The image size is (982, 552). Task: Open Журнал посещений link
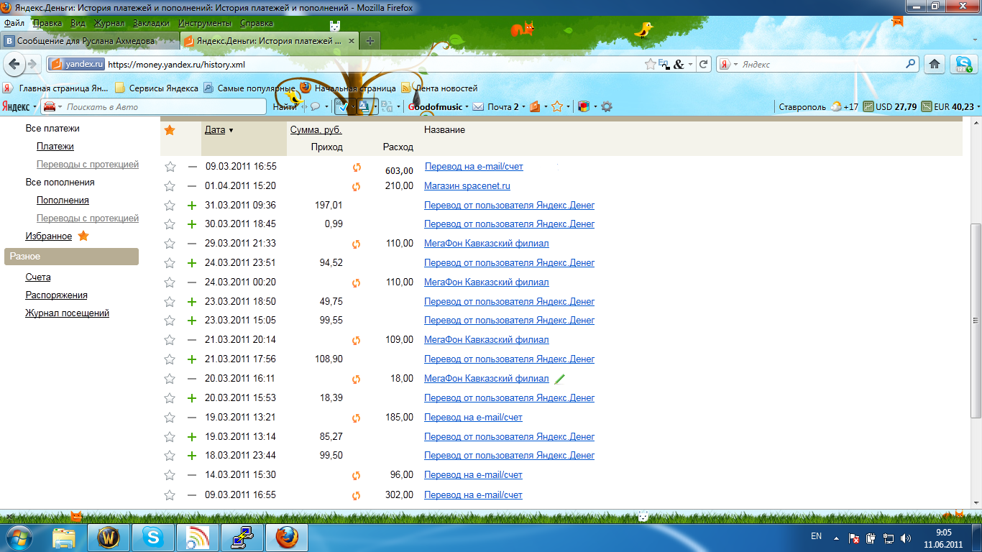68,313
